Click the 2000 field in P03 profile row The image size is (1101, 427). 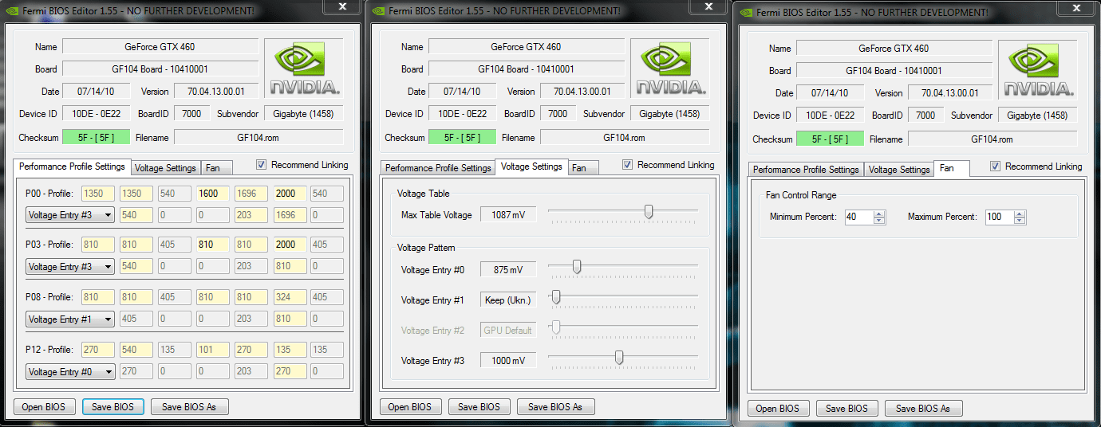coord(289,245)
